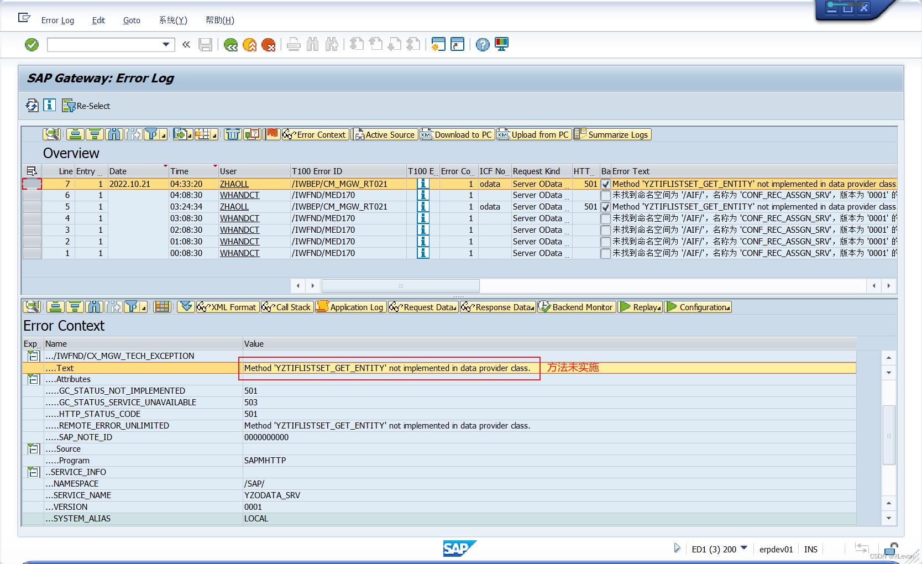
Task: Open the Error Log menu
Action: [57, 20]
